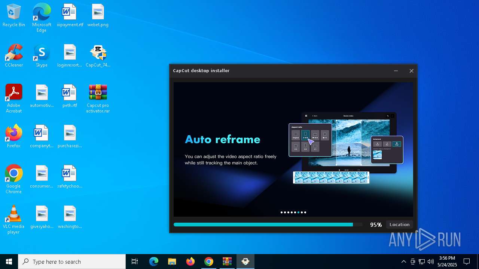The height and width of the screenshot is (269, 479).
Task: Open the notification center
Action: pyautogui.click(x=467, y=262)
